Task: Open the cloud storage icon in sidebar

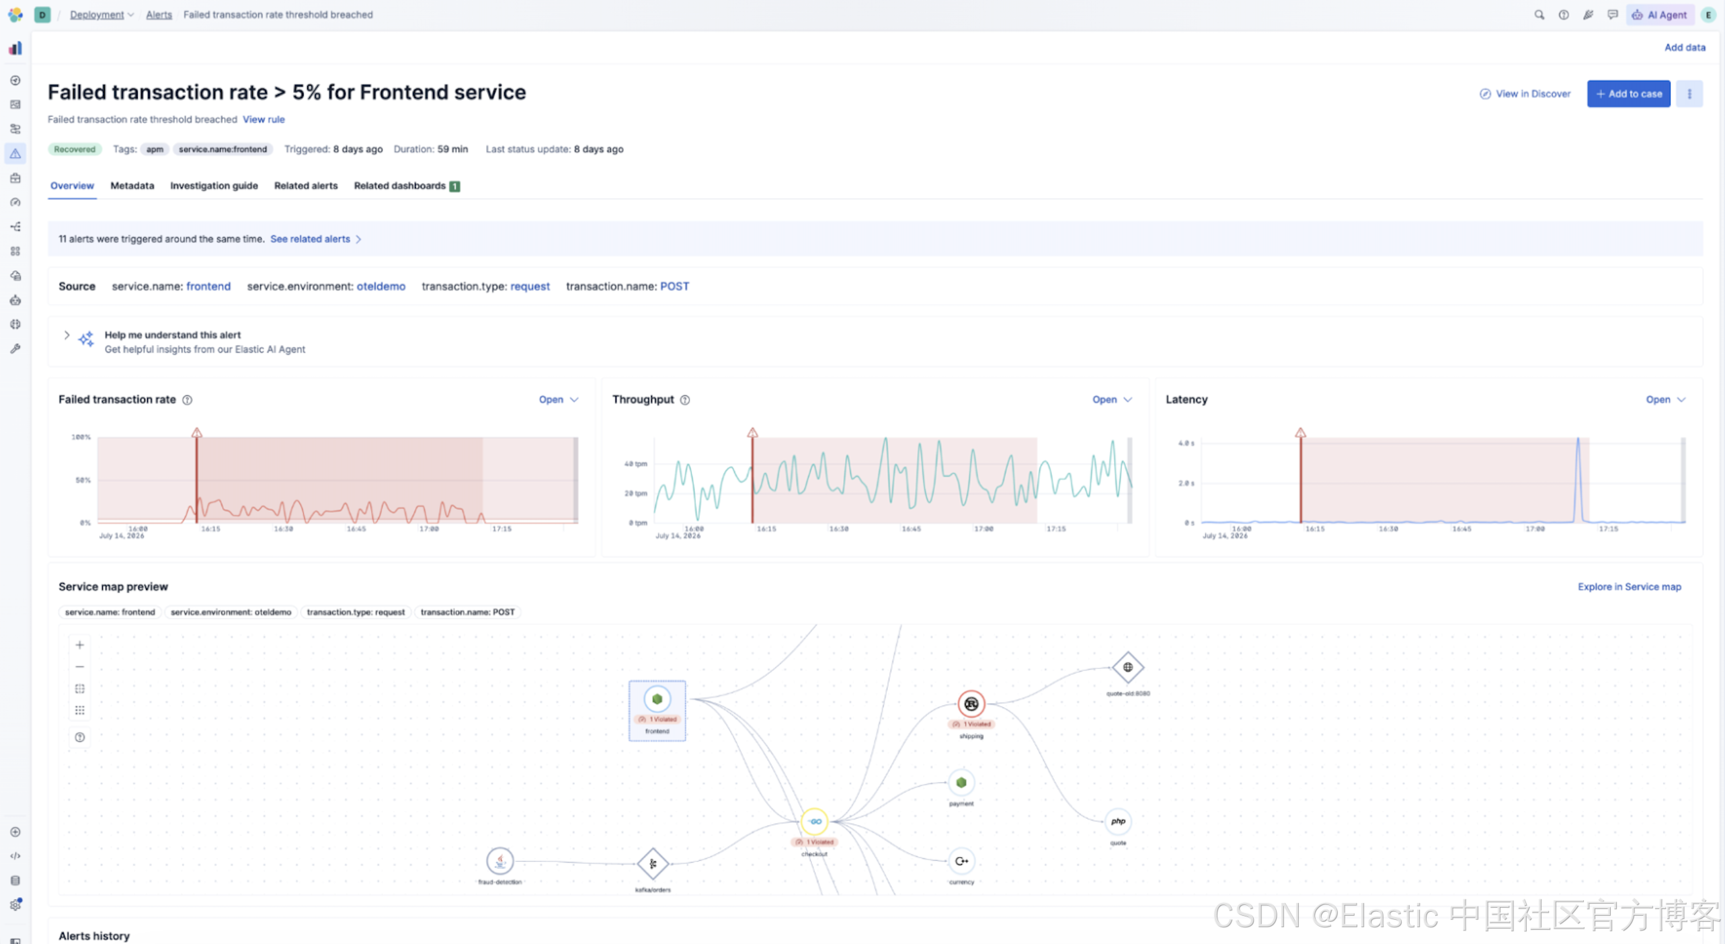Action: pos(15,276)
